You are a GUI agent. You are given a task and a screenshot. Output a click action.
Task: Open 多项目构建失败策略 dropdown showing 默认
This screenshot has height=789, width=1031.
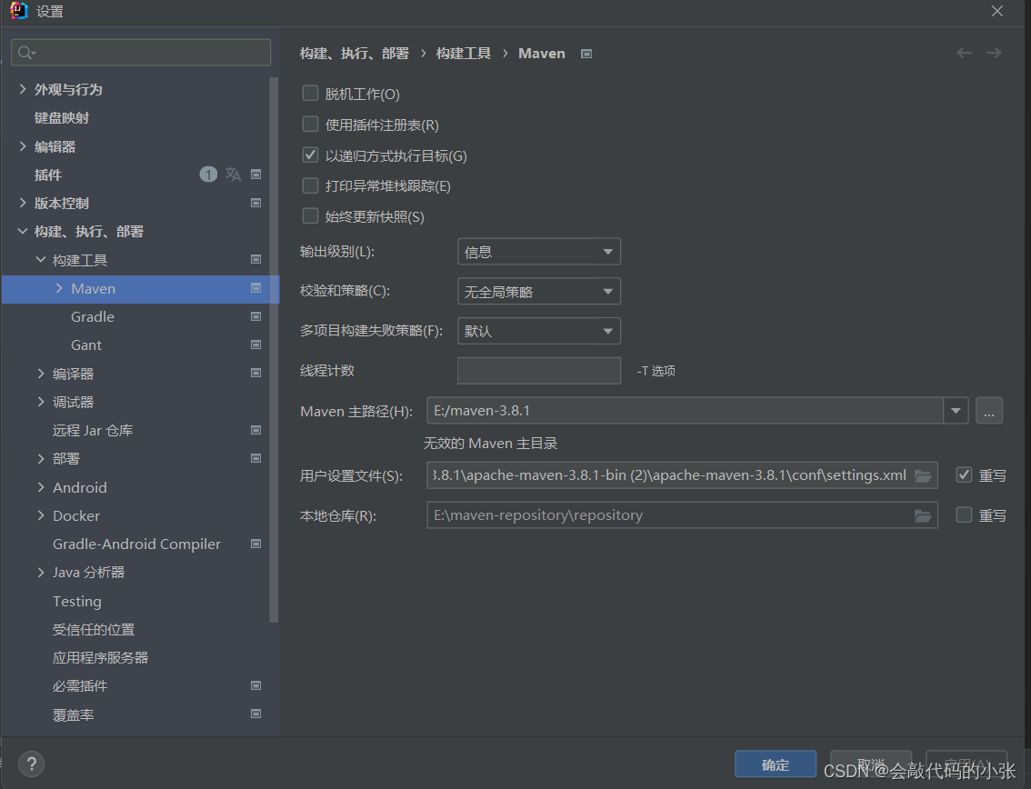(539, 331)
